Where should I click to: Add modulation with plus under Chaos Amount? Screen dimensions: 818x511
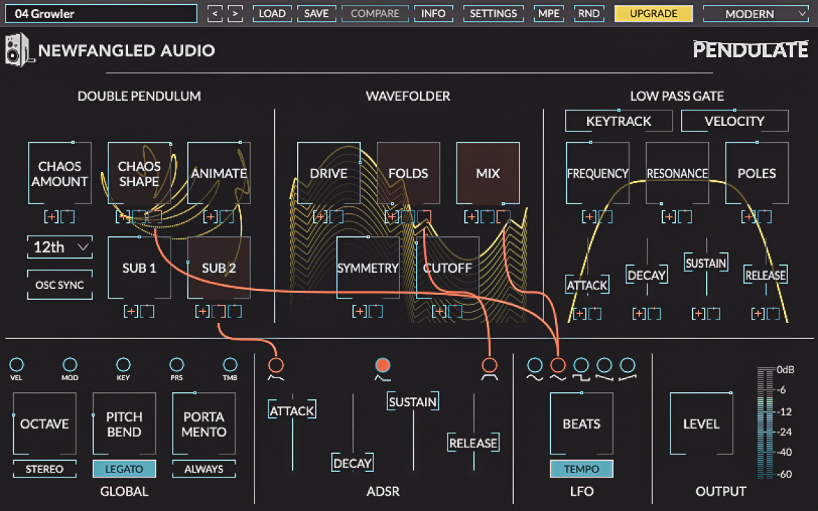click(51, 217)
